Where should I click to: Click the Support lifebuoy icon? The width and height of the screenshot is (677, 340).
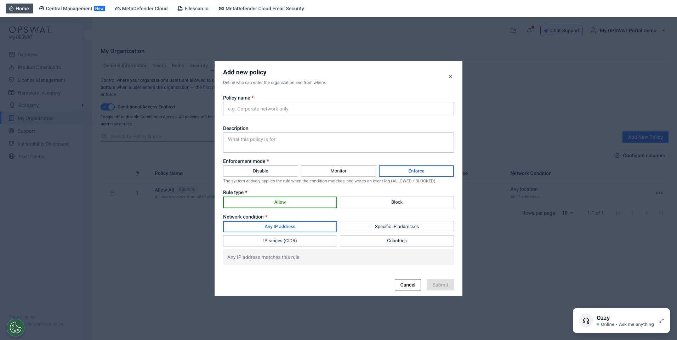(x=12, y=131)
